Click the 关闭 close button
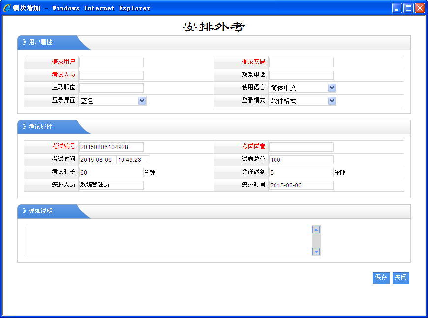The image size is (428, 318). point(401,277)
